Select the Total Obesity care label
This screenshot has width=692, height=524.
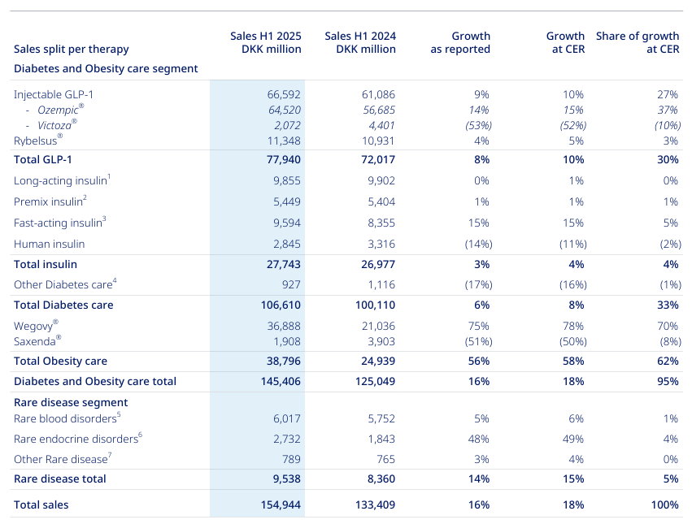[60, 361]
